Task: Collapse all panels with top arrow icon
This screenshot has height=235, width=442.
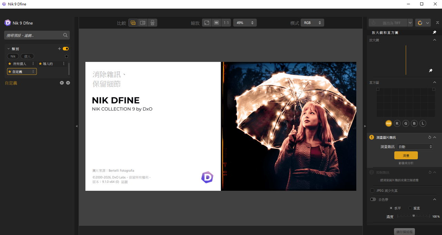Action: 438,23
